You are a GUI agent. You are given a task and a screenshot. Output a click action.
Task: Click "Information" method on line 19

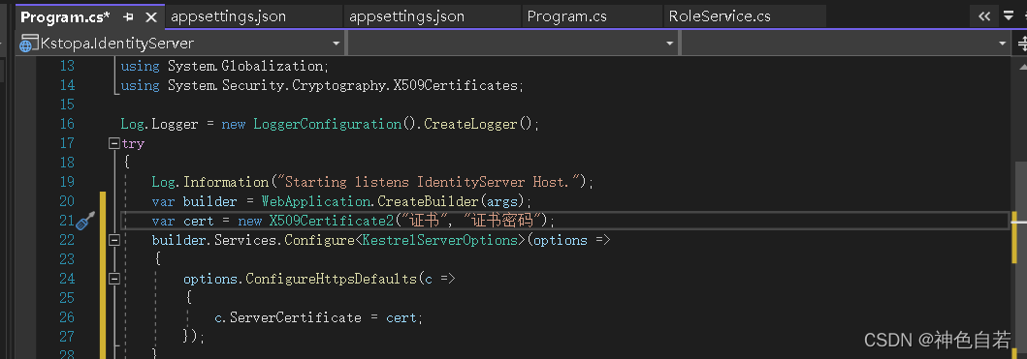tap(225, 182)
